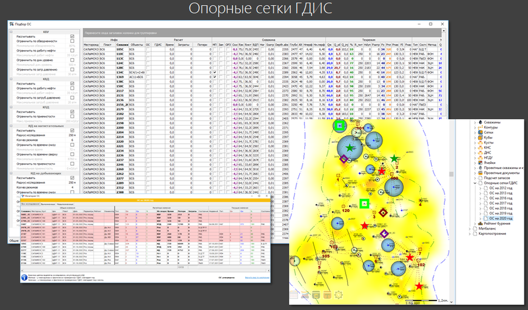Switch to Невыполненные tab in monitoring window

coord(65,204)
